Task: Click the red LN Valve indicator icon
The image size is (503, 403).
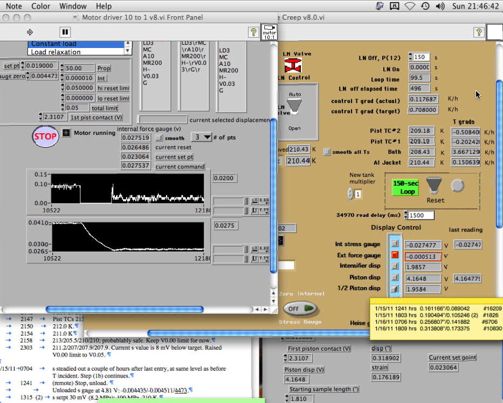Action: [x=294, y=66]
